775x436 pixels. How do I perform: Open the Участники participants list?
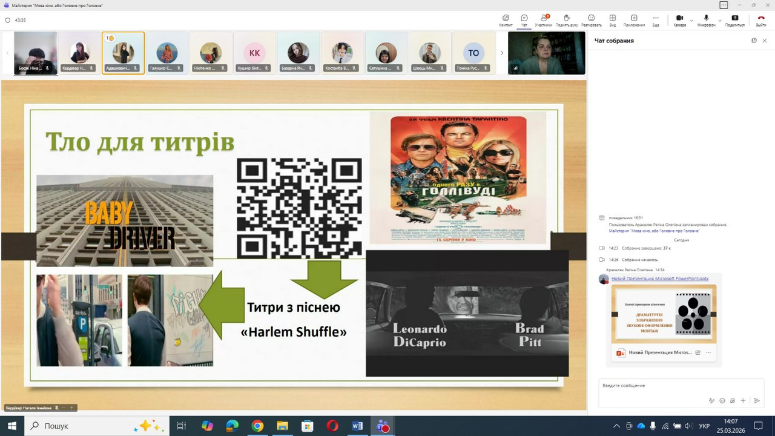point(544,21)
